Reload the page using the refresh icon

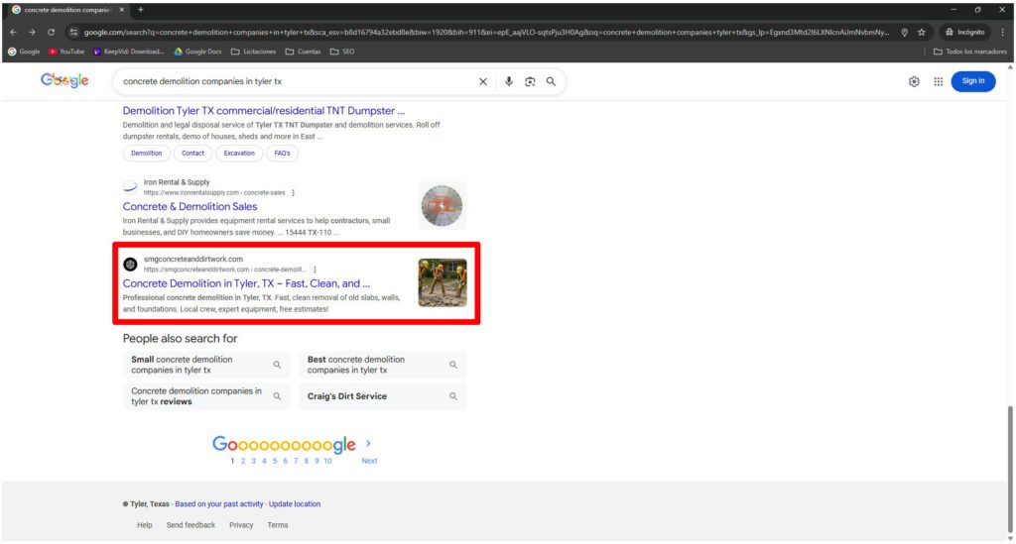click(51, 32)
